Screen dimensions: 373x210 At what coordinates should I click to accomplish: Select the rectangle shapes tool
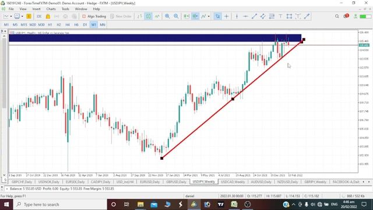[289, 16]
